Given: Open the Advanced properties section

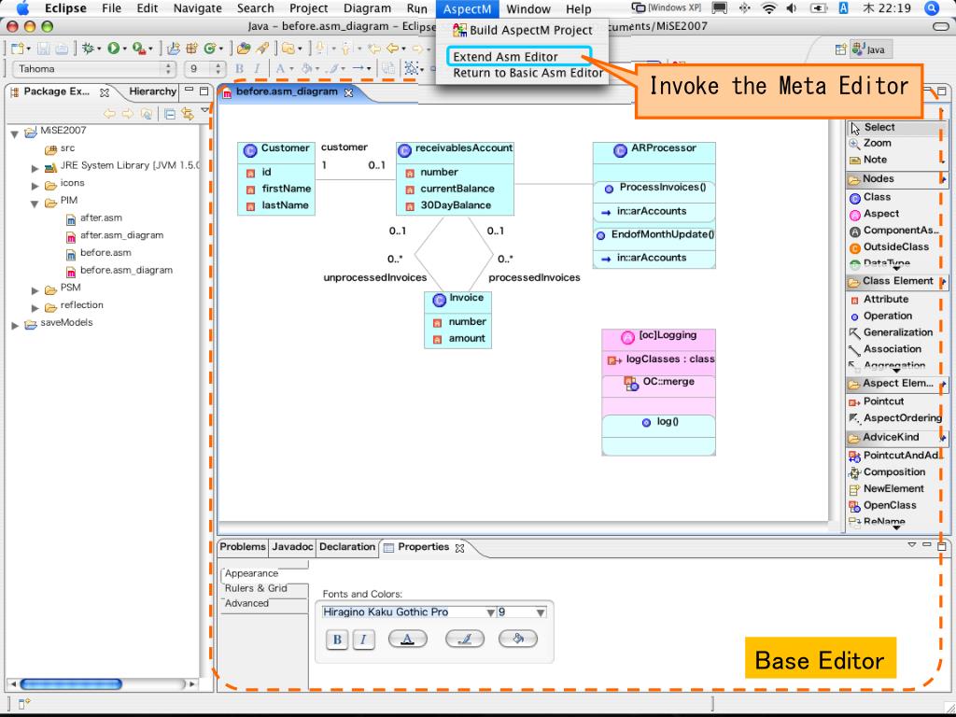Looking at the screenshot, I should (x=246, y=604).
